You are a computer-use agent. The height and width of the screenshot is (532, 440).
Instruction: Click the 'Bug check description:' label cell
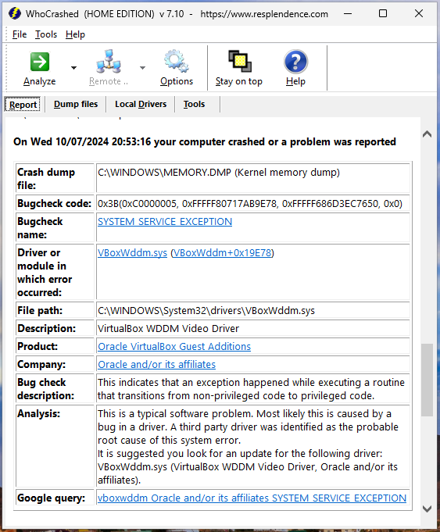[55, 389]
